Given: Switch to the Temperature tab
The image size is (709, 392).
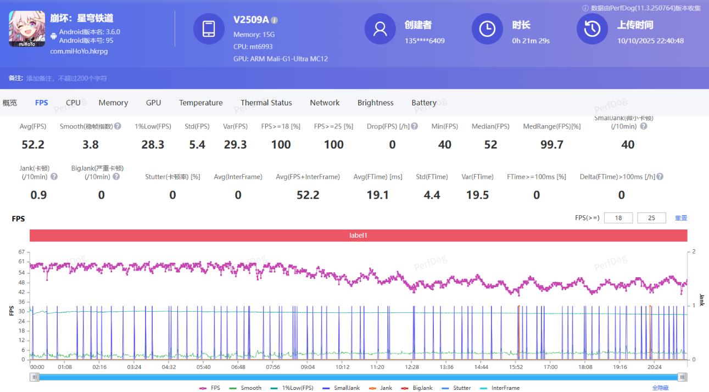Looking at the screenshot, I should click(200, 103).
